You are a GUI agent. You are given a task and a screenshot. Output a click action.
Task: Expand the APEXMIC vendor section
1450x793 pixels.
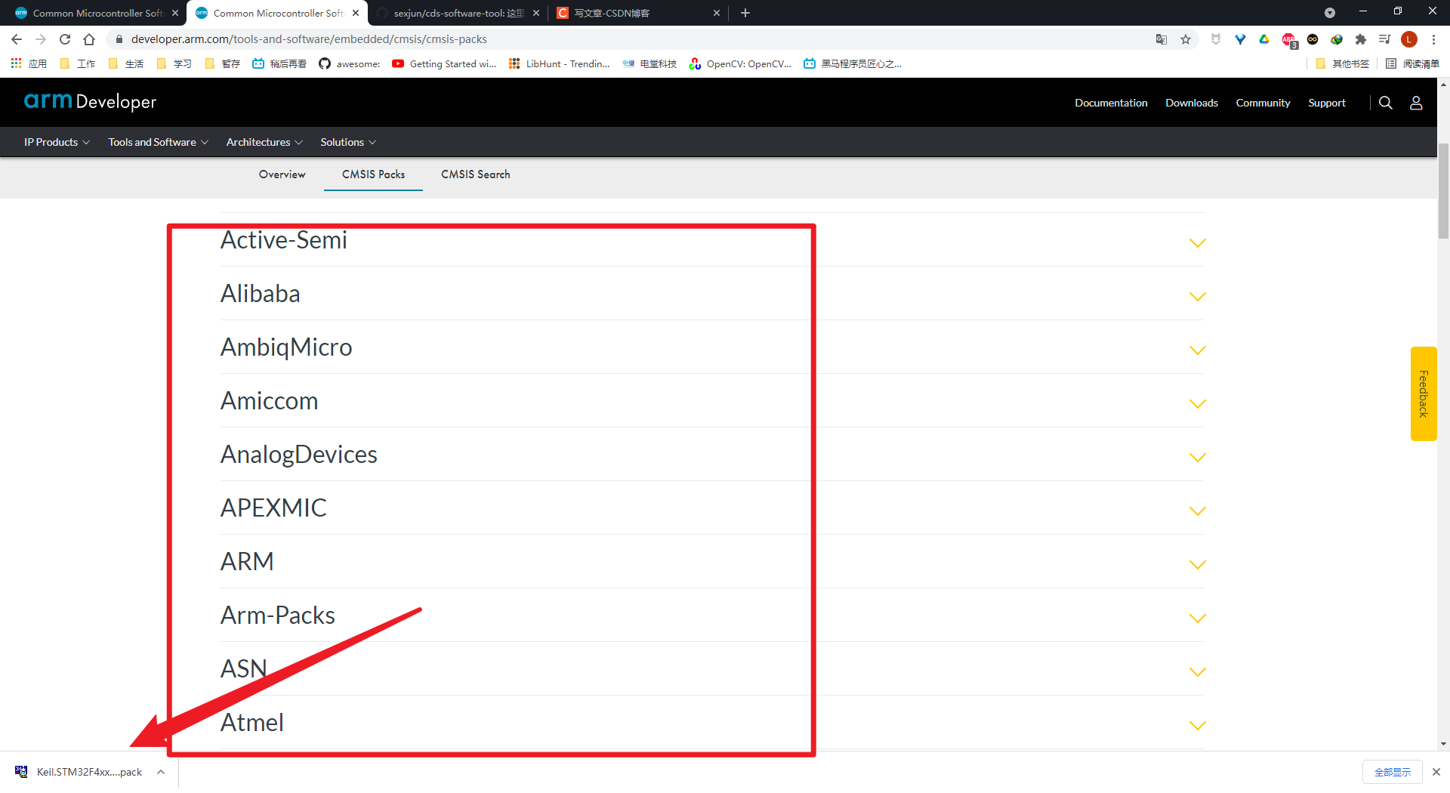click(x=1197, y=511)
